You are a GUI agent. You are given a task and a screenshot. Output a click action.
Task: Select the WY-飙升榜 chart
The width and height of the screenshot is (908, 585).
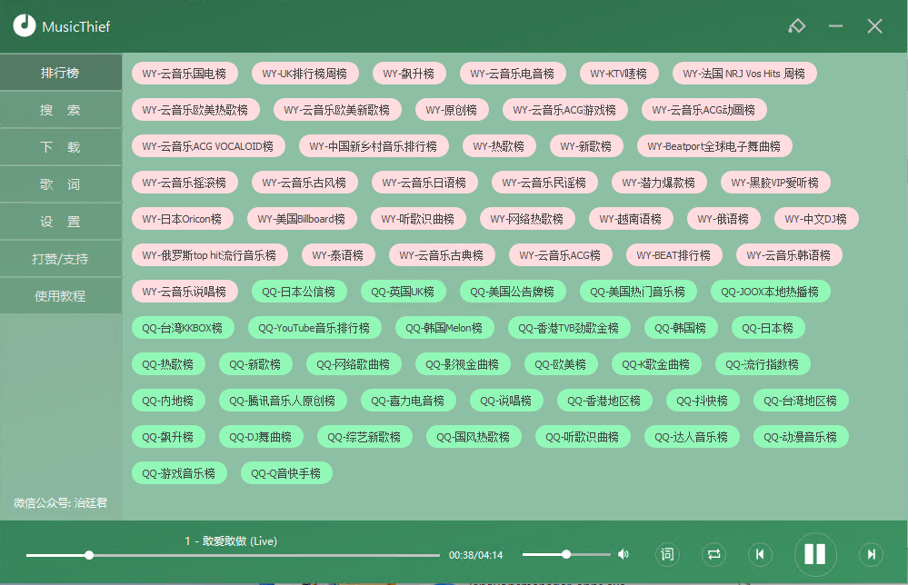[x=409, y=74]
